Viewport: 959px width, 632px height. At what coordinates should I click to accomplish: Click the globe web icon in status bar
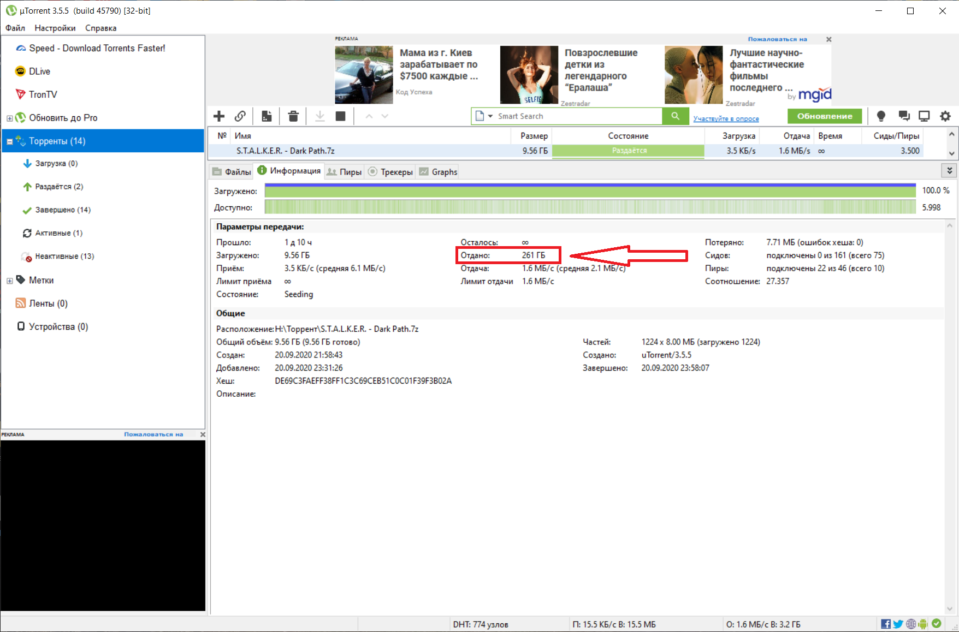click(x=911, y=624)
